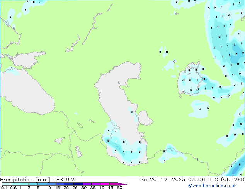
Task: Select the 10–15 mm legend swatch
Action: click(51, 184)
